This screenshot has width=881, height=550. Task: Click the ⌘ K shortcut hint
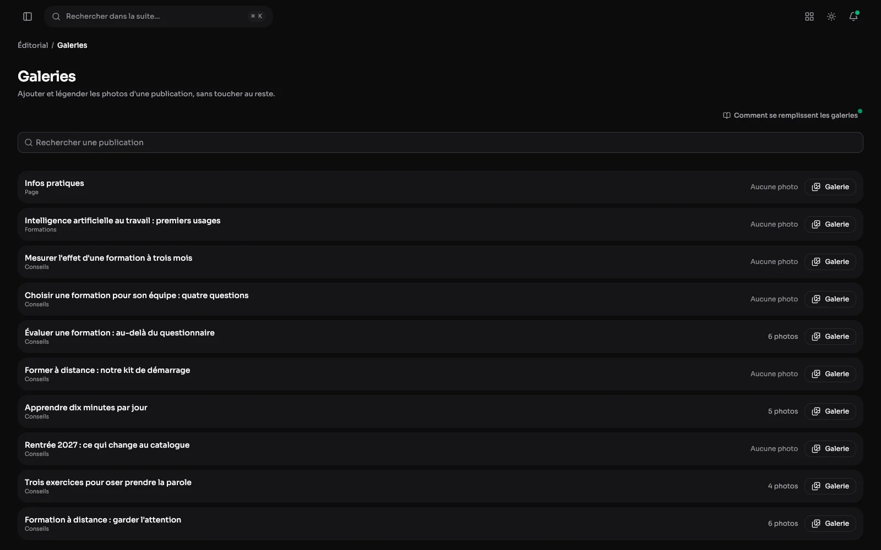click(x=257, y=16)
